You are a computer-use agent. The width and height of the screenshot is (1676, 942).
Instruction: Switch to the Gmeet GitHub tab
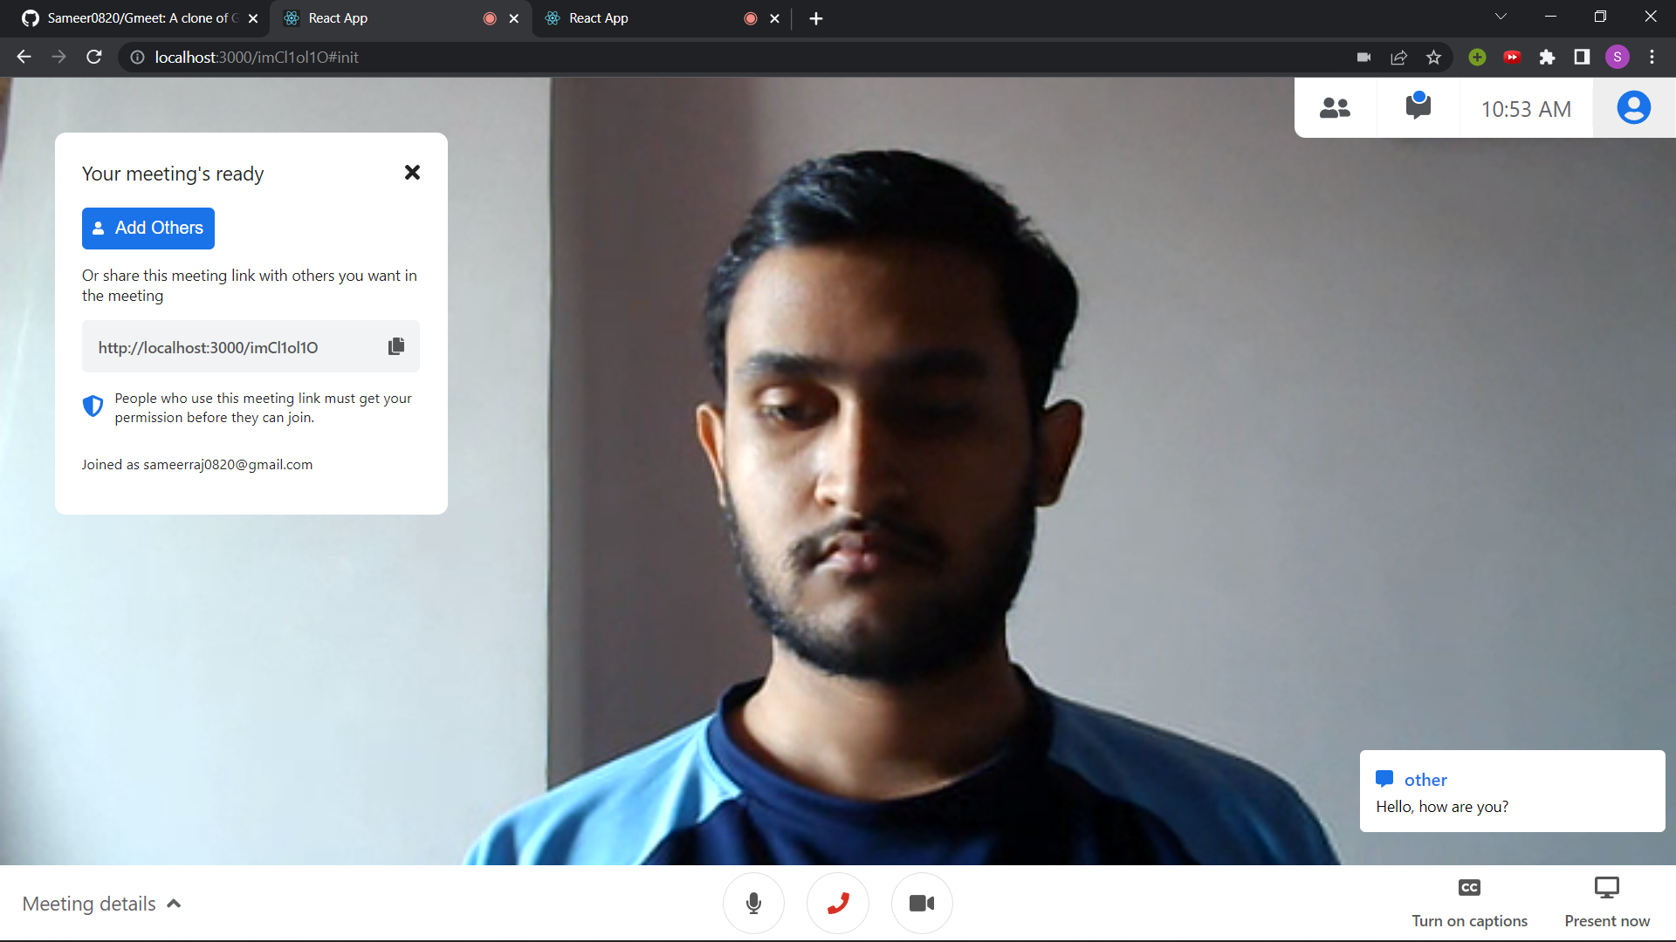[x=131, y=17]
